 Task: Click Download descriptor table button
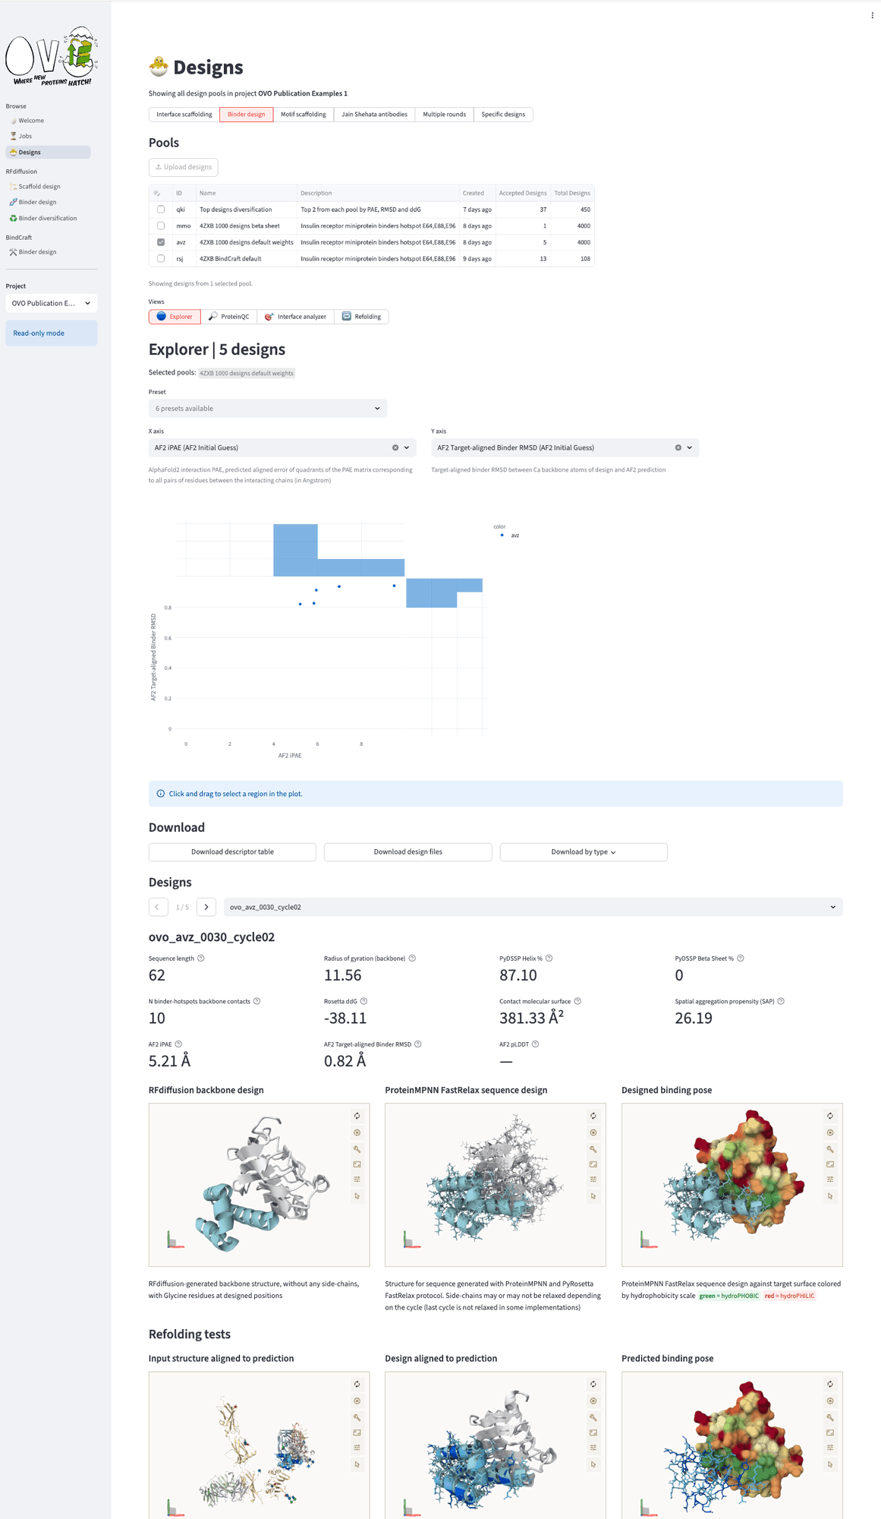click(232, 852)
